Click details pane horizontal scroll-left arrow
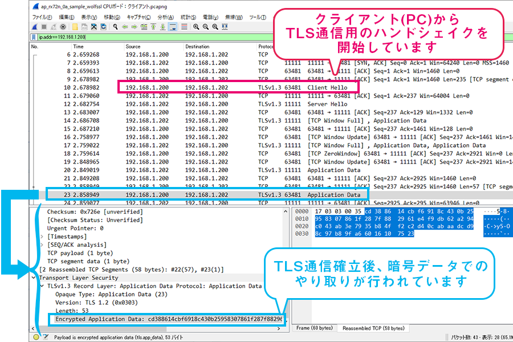Screen dimensions: 513x342 [x=32, y=328]
